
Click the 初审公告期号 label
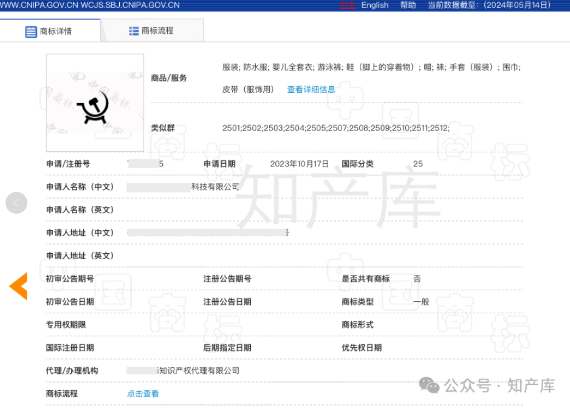pos(70,279)
